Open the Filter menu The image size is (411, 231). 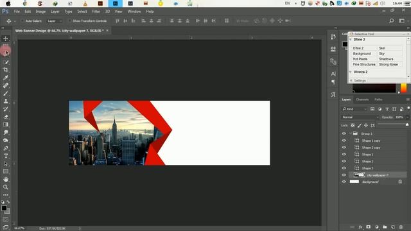96,12
